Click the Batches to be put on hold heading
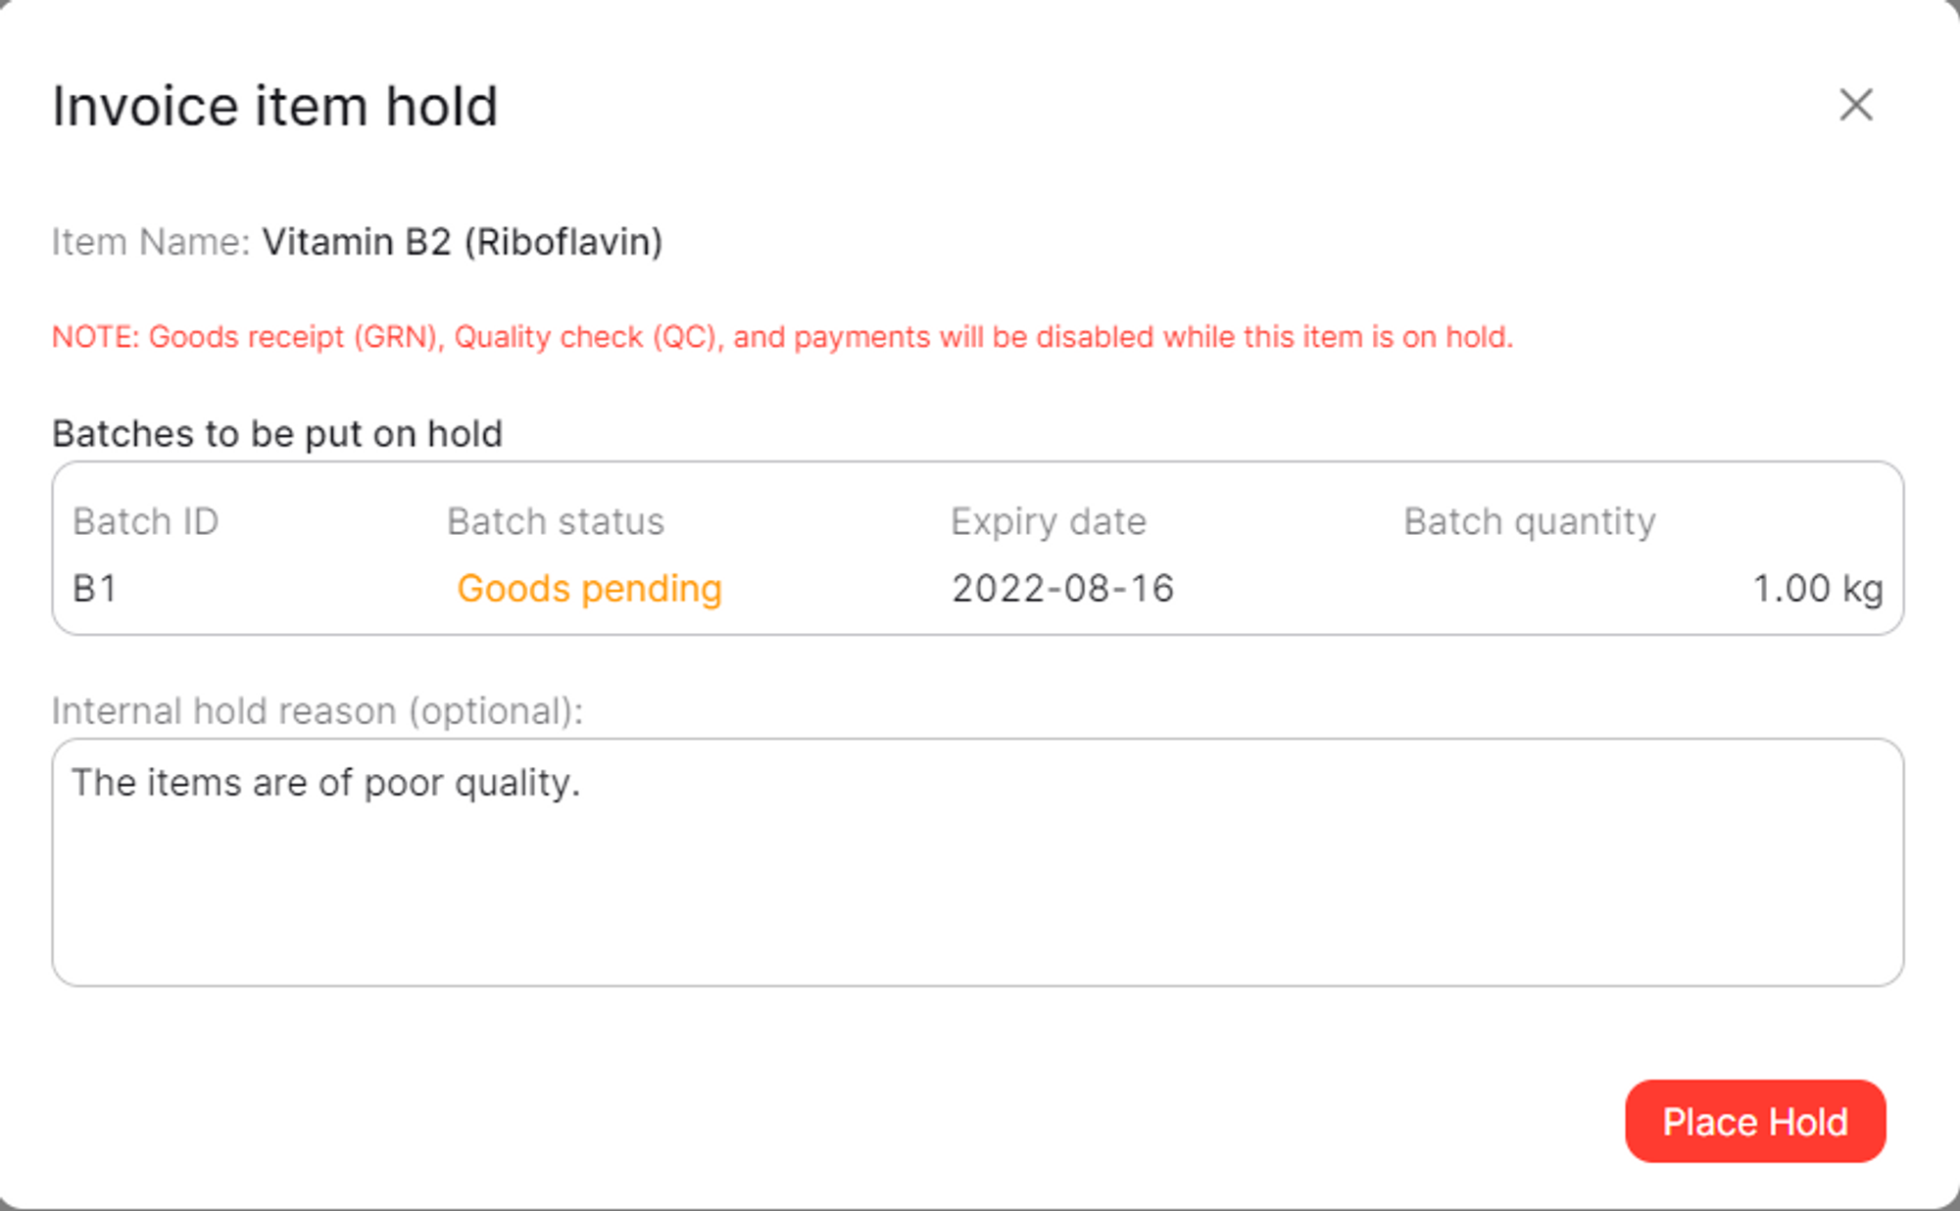This screenshot has height=1211, width=1960. [x=278, y=433]
